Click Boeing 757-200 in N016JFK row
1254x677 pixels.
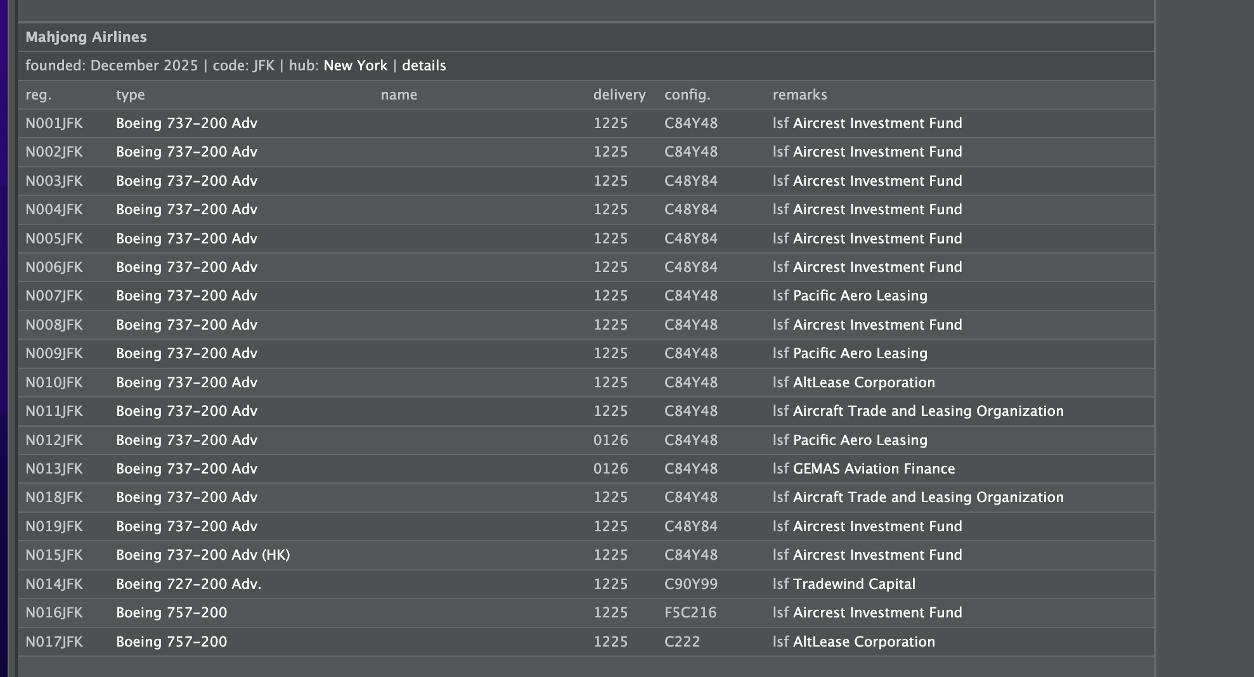[171, 613]
